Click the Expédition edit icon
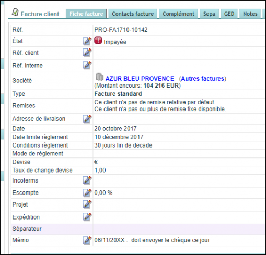Viewport: 266px width, 255px height. click(x=87, y=217)
